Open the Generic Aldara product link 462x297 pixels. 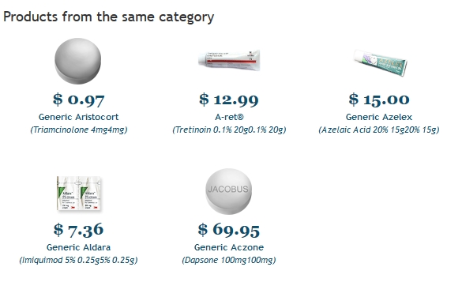coord(79,247)
